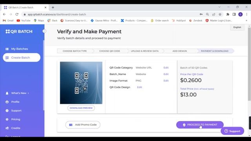
Task: Select Payment & Download step
Action: (x=215, y=51)
